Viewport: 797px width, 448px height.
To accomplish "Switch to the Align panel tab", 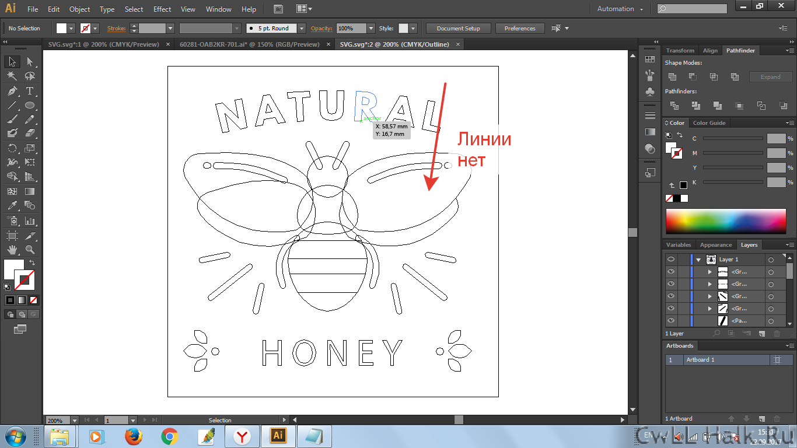I will [710, 51].
